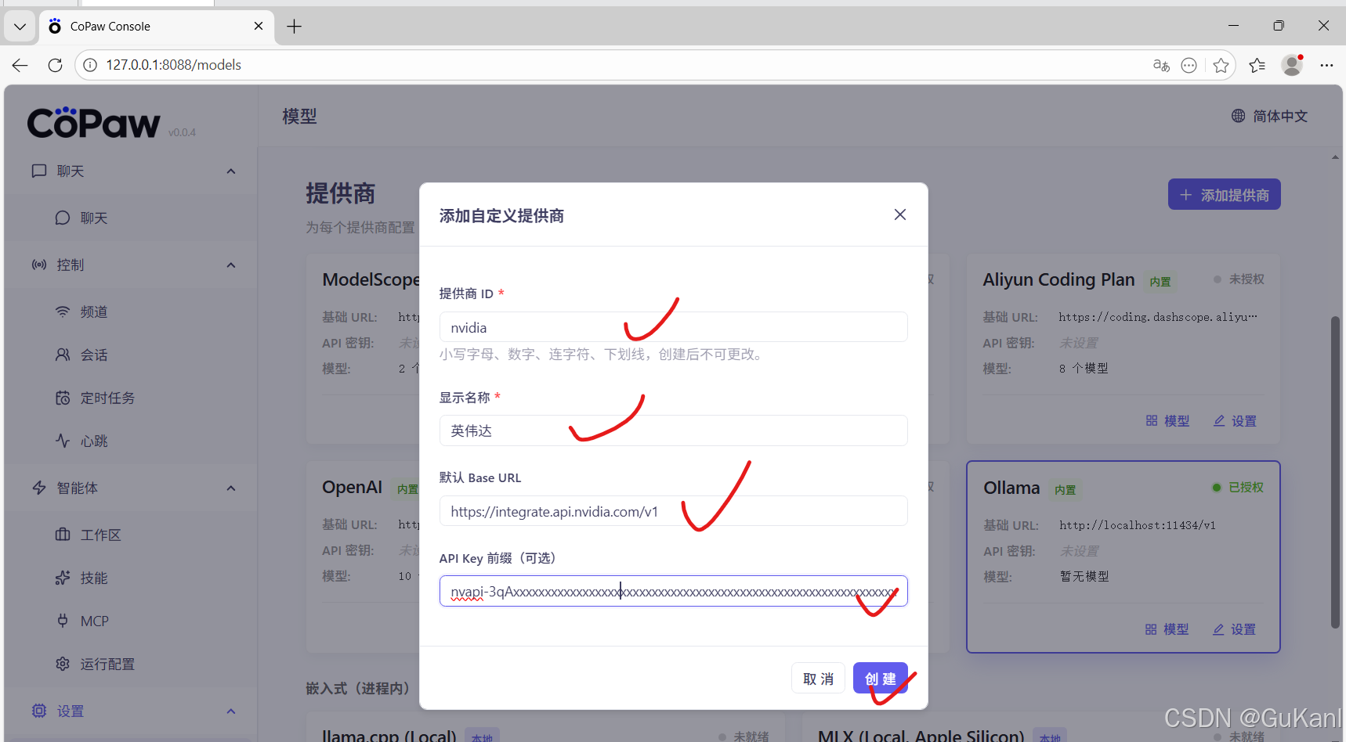This screenshot has width=1346, height=742.
Task: Click the 添加提供商 button
Action: click(1223, 193)
